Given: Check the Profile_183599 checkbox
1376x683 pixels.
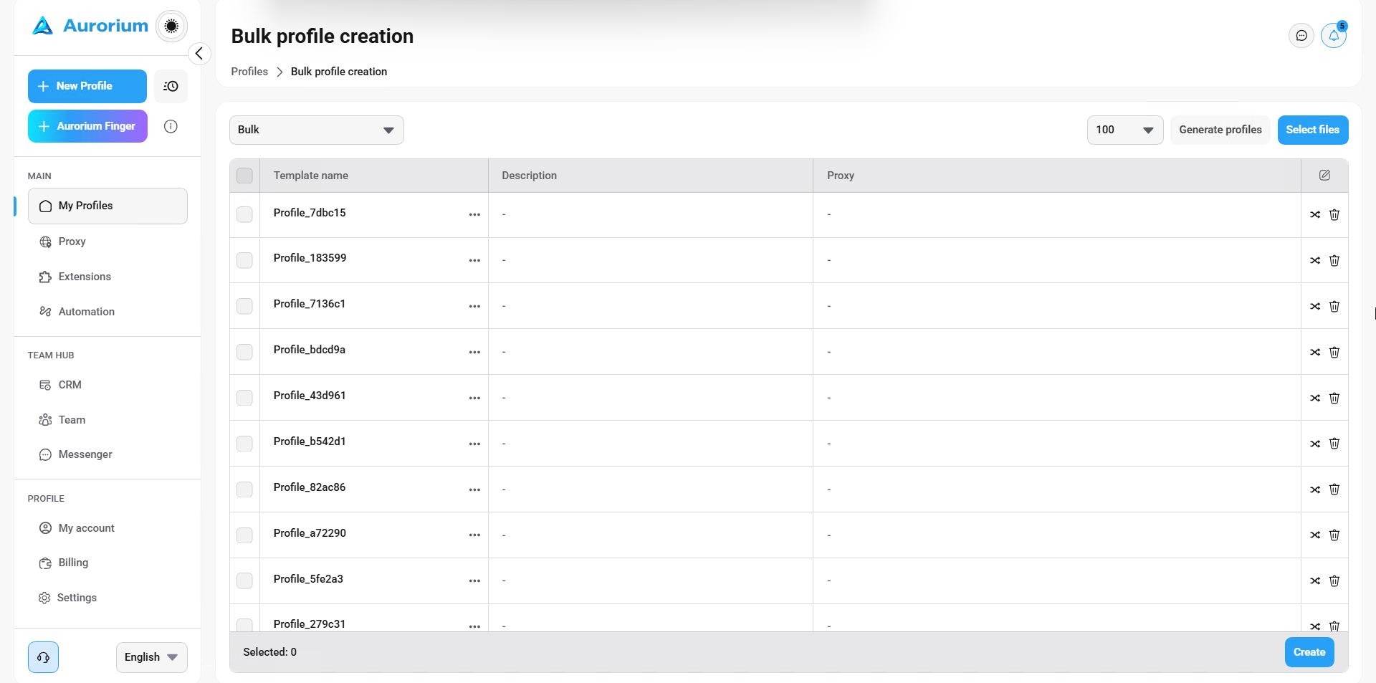Looking at the screenshot, I should click(x=244, y=260).
